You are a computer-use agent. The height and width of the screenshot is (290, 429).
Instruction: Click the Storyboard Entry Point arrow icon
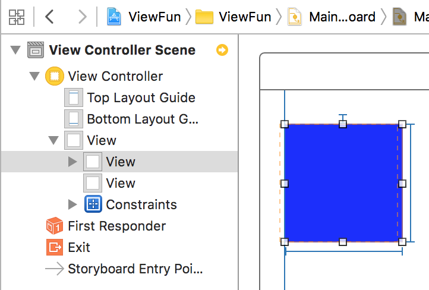55,269
